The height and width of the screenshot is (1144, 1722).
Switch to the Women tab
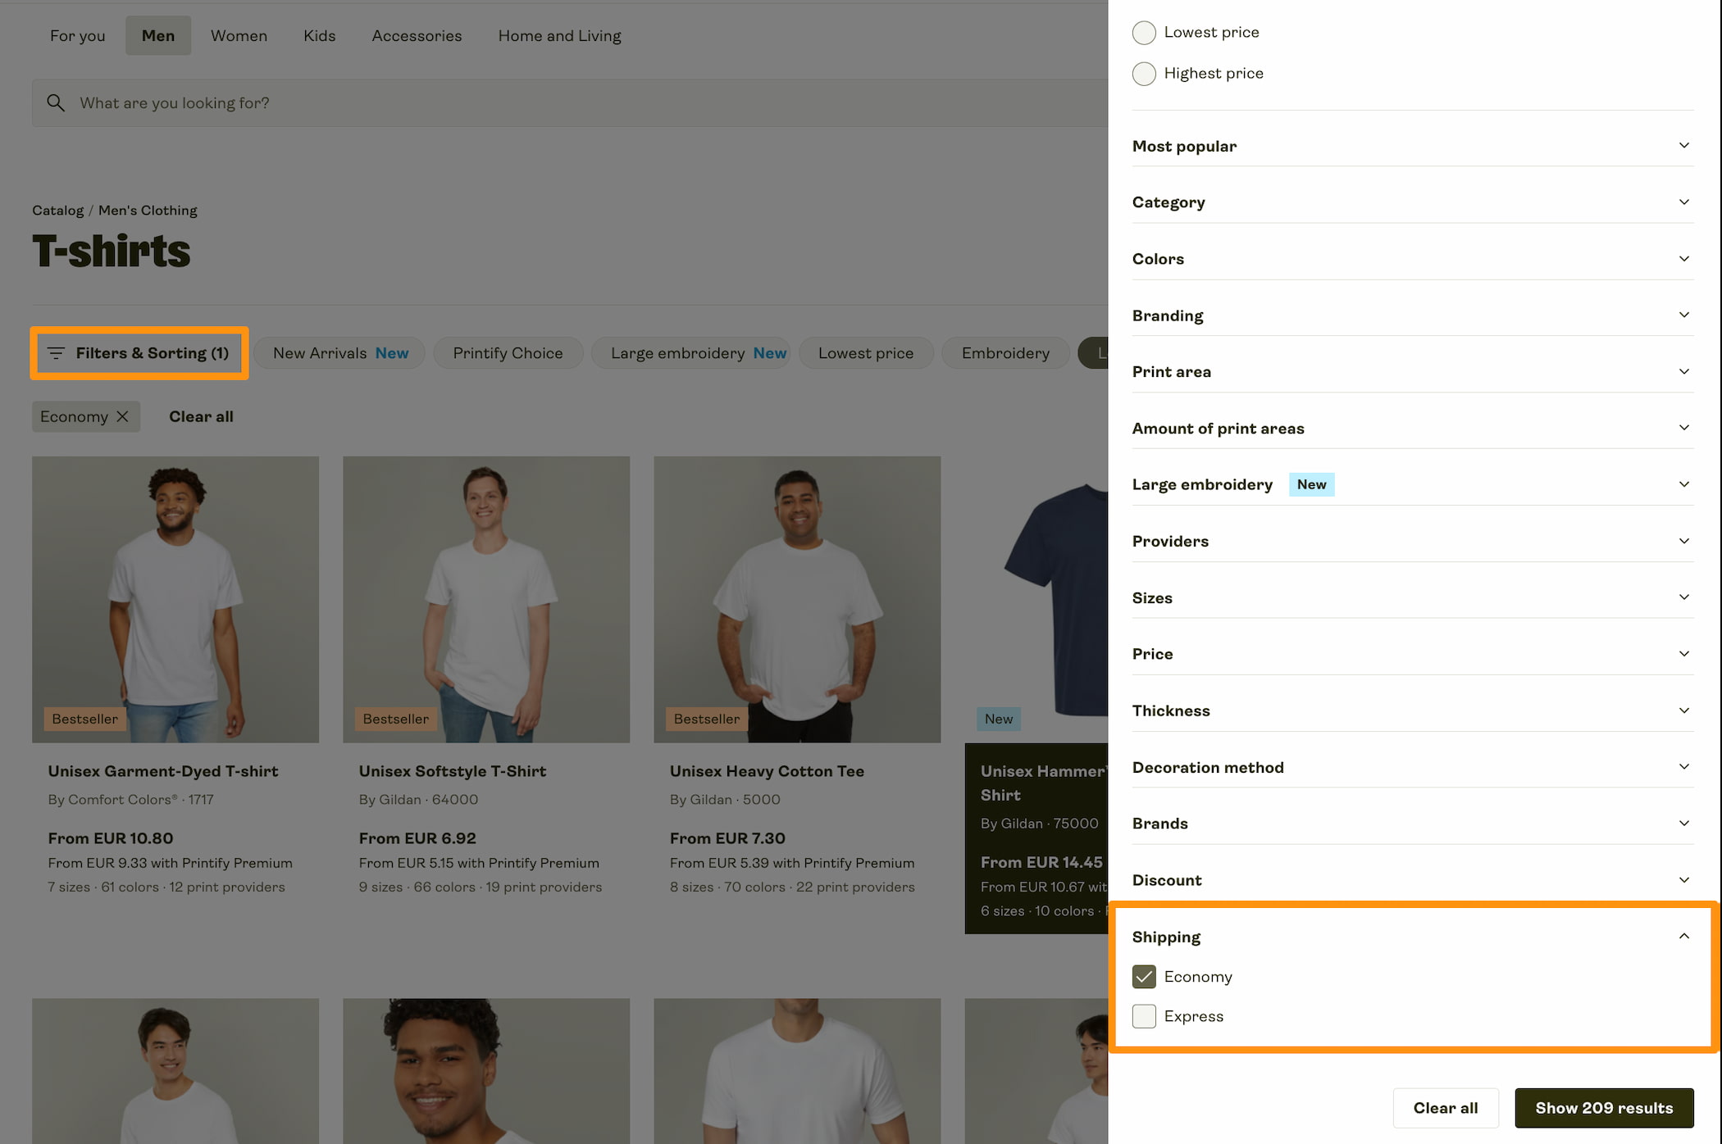pos(239,35)
